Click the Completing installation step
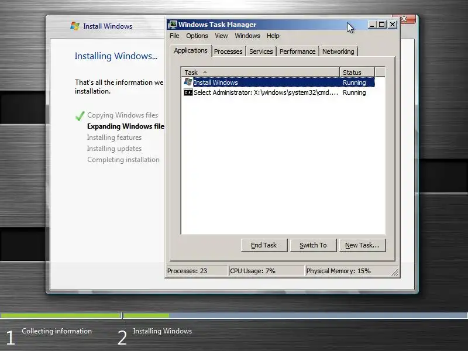The width and height of the screenshot is (468, 351). 123,160
